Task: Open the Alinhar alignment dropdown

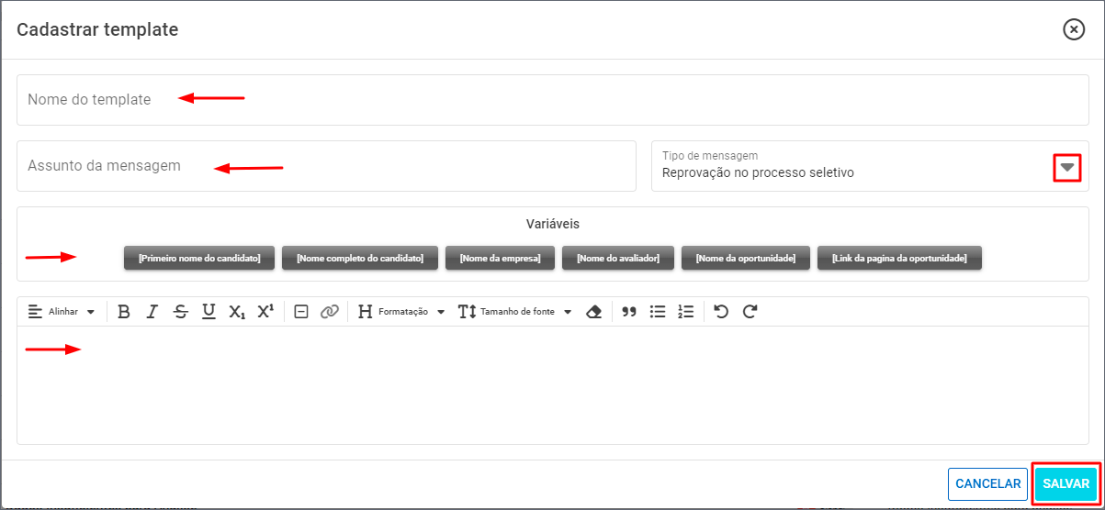Action: point(62,312)
